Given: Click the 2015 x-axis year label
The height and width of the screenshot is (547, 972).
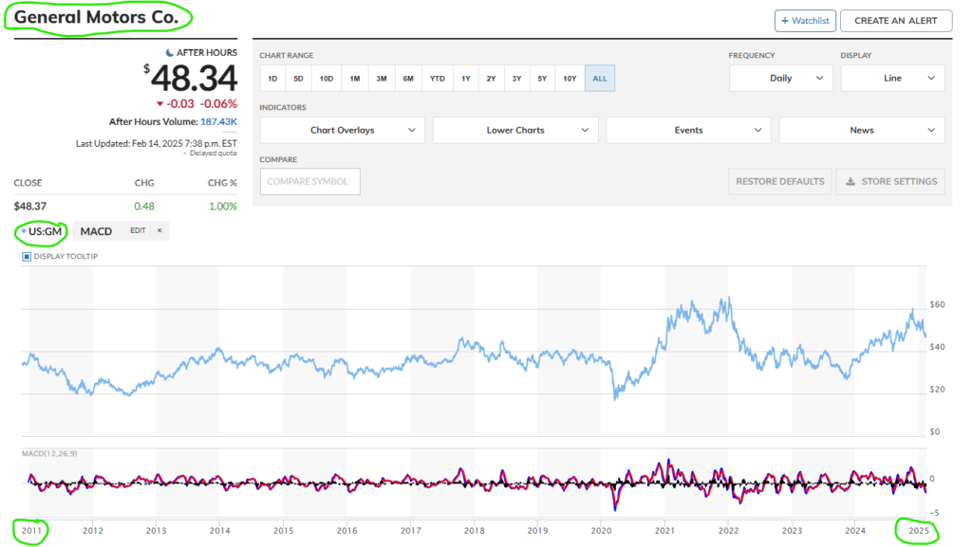Looking at the screenshot, I should [x=283, y=530].
